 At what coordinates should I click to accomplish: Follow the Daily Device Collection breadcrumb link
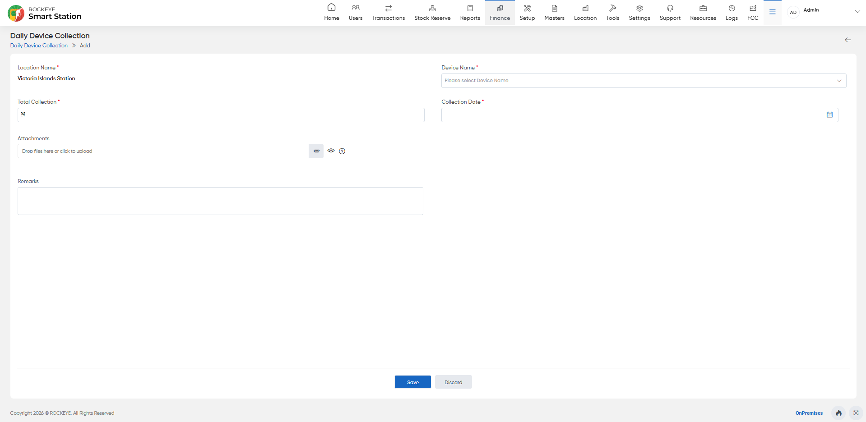pos(39,46)
